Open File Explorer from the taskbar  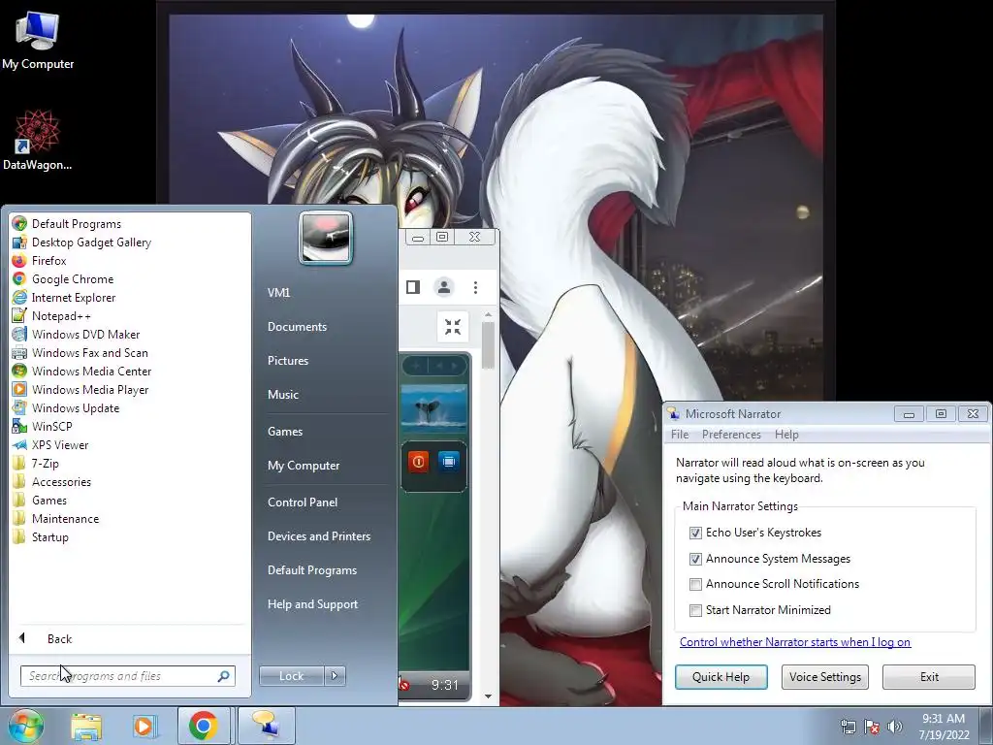86,726
